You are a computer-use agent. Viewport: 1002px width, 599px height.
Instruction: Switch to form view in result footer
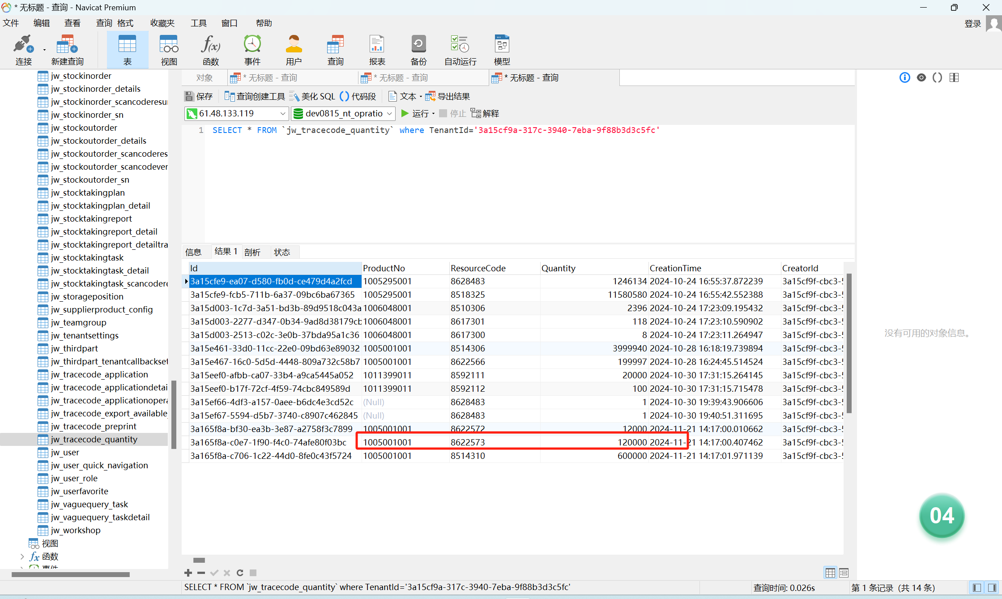[844, 573]
